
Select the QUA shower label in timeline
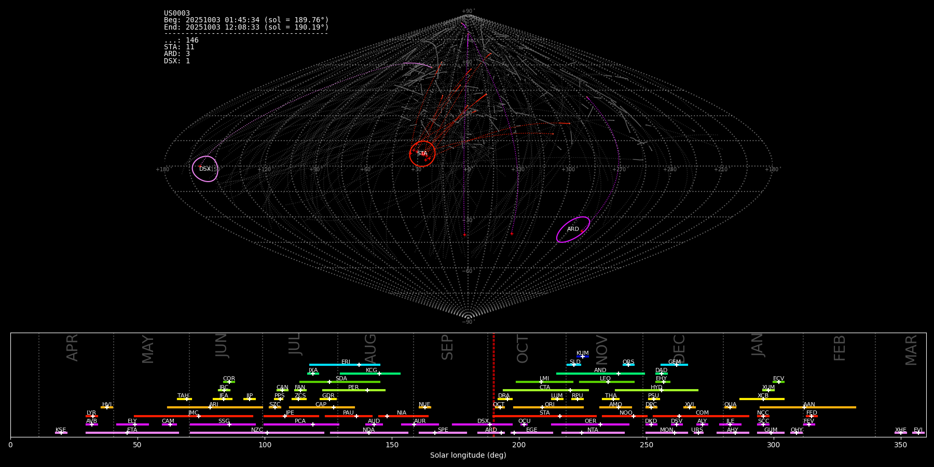(x=730, y=404)
